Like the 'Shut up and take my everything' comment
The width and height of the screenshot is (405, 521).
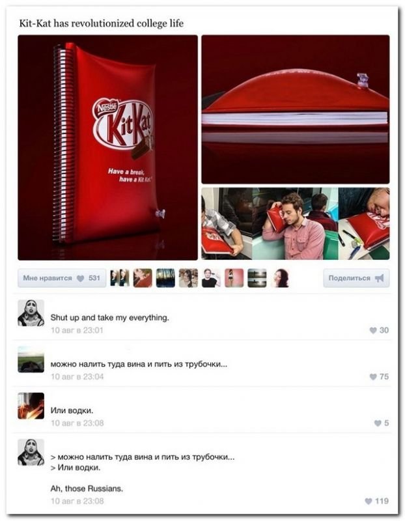(373, 330)
